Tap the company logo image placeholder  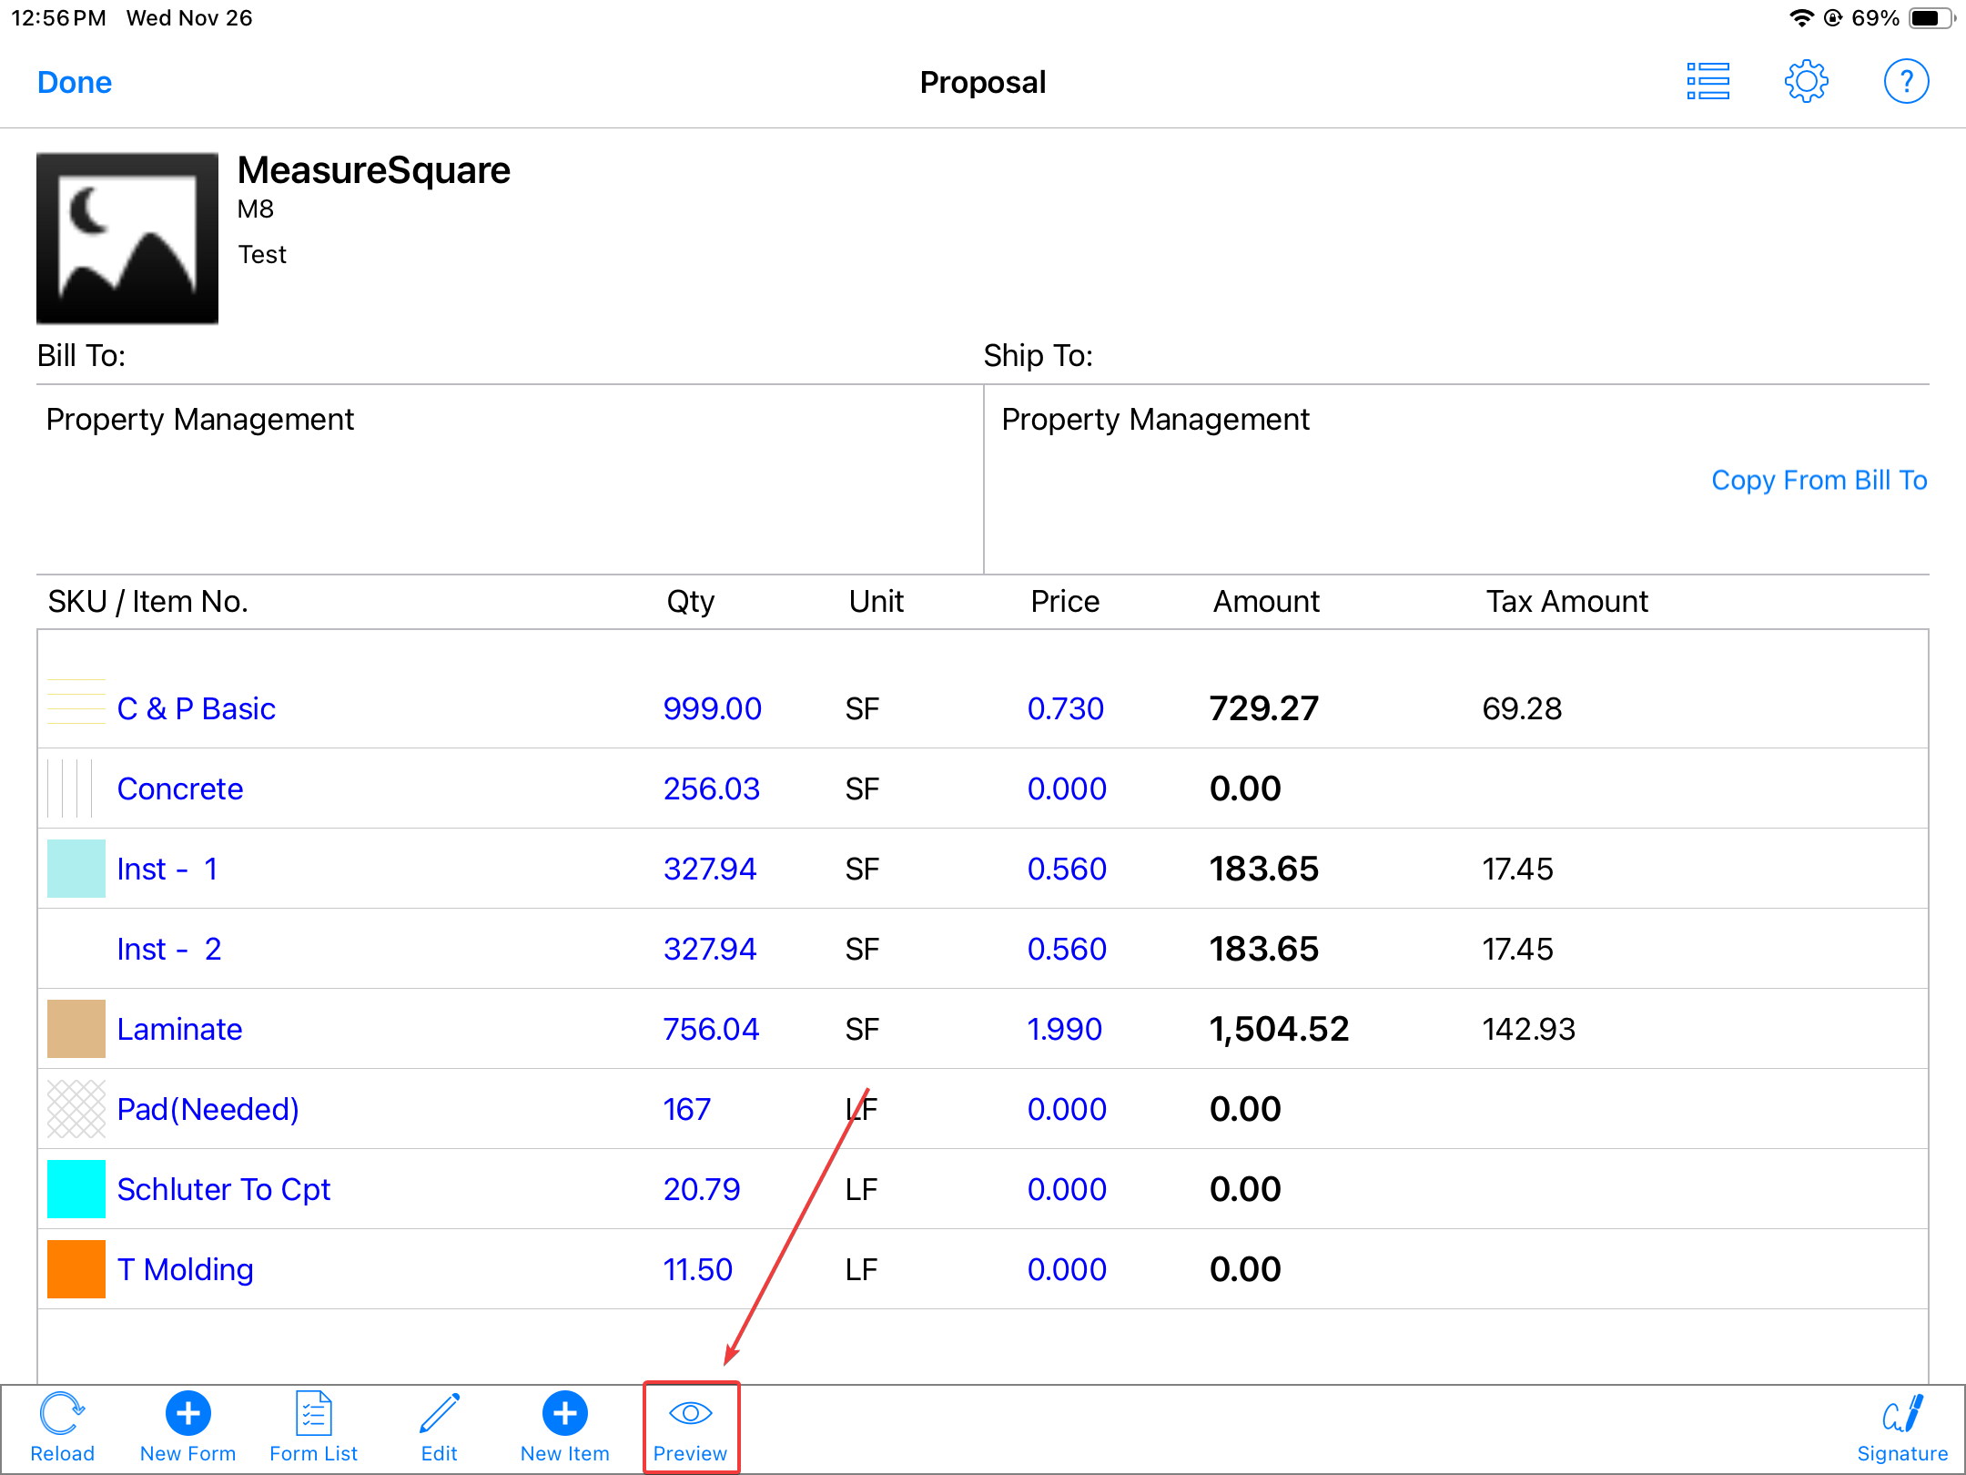click(x=127, y=239)
